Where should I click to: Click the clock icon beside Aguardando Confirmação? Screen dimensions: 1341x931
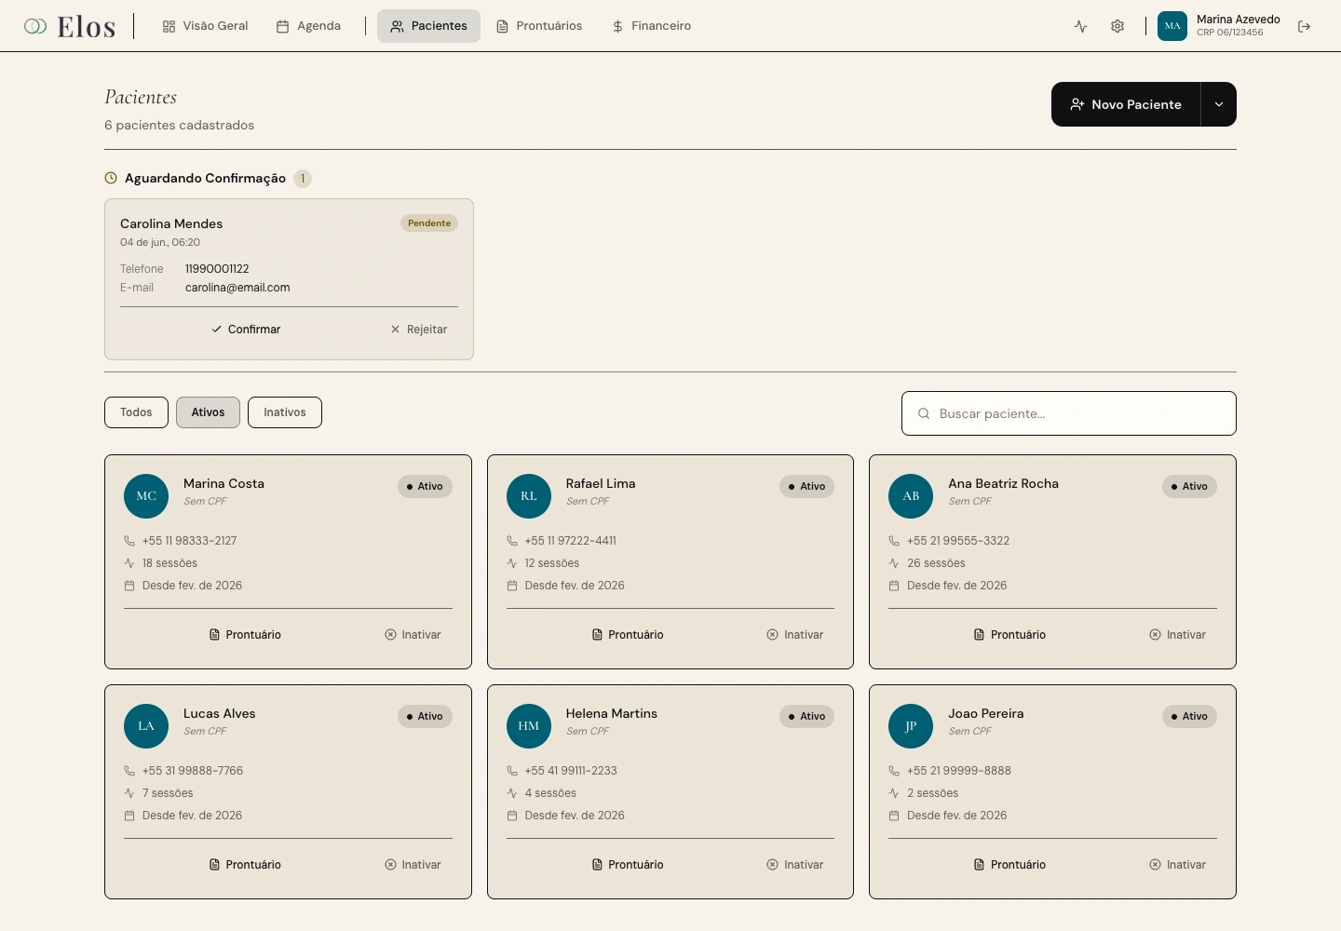tap(111, 178)
